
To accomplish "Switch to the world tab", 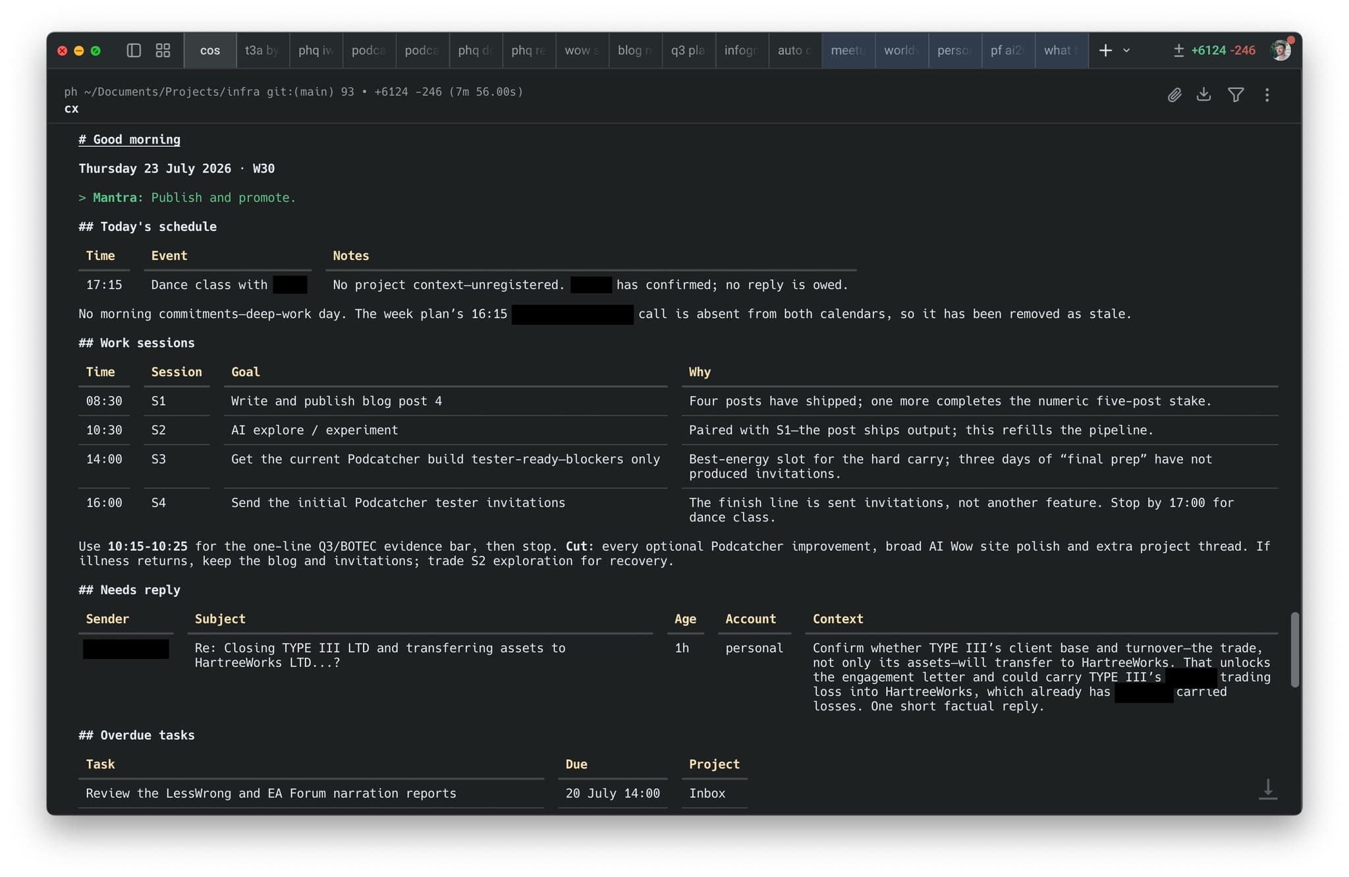I will click(x=902, y=50).
